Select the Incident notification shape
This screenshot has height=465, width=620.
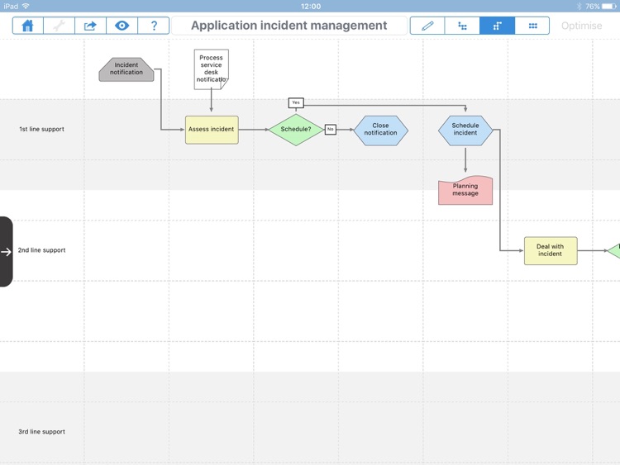126,69
